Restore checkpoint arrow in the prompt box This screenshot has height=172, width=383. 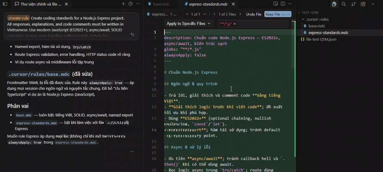[133, 35]
